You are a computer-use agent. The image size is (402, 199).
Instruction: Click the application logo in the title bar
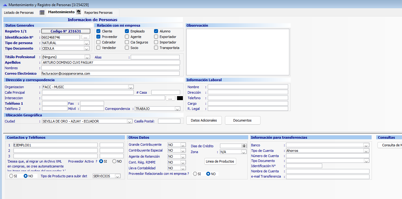pos(5,5)
